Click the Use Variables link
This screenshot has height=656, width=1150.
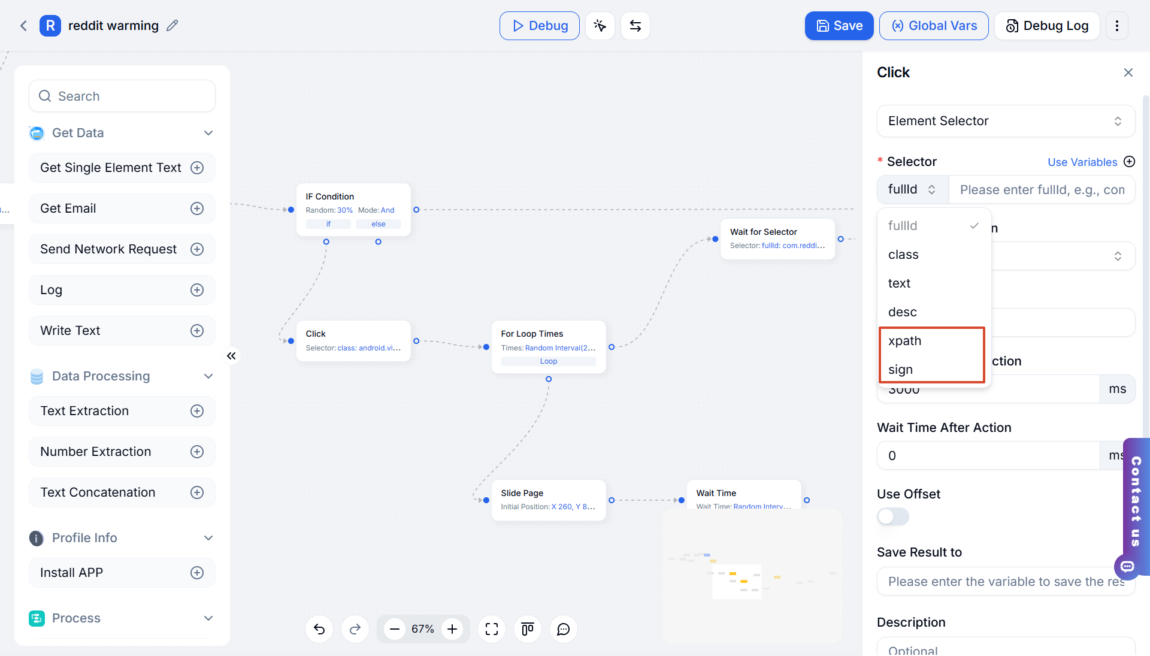1082,162
